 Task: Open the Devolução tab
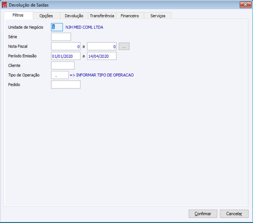pyautogui.click(x=74, y=16)
